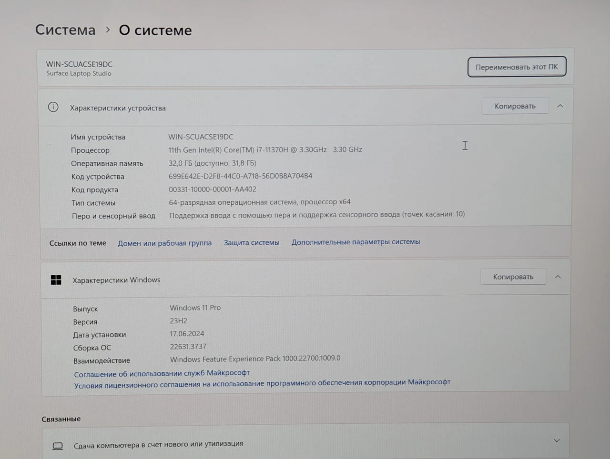Go back to Система breadcrumb
610x459 pixels.
point(65,30)
